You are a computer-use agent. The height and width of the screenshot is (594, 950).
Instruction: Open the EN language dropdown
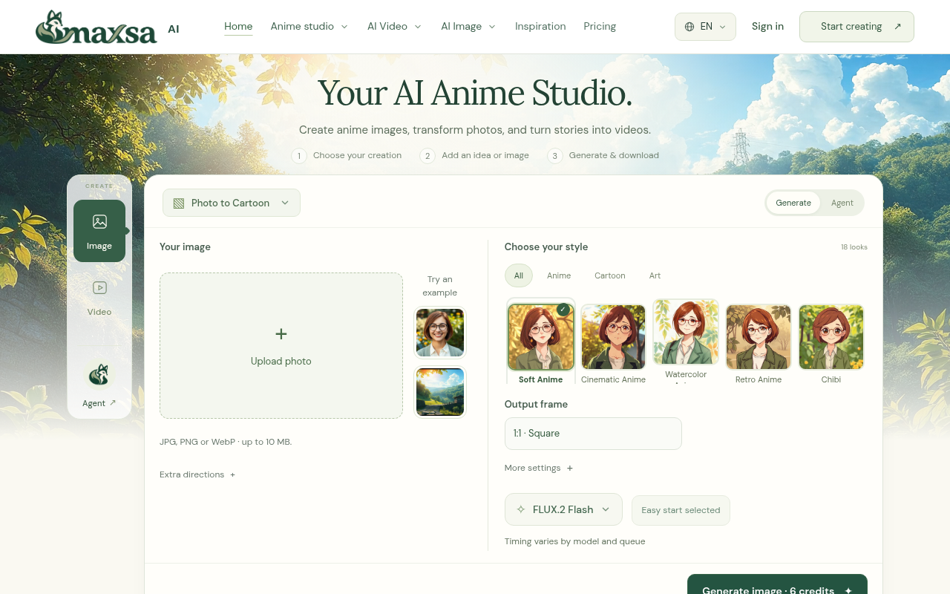click(705, 27)
